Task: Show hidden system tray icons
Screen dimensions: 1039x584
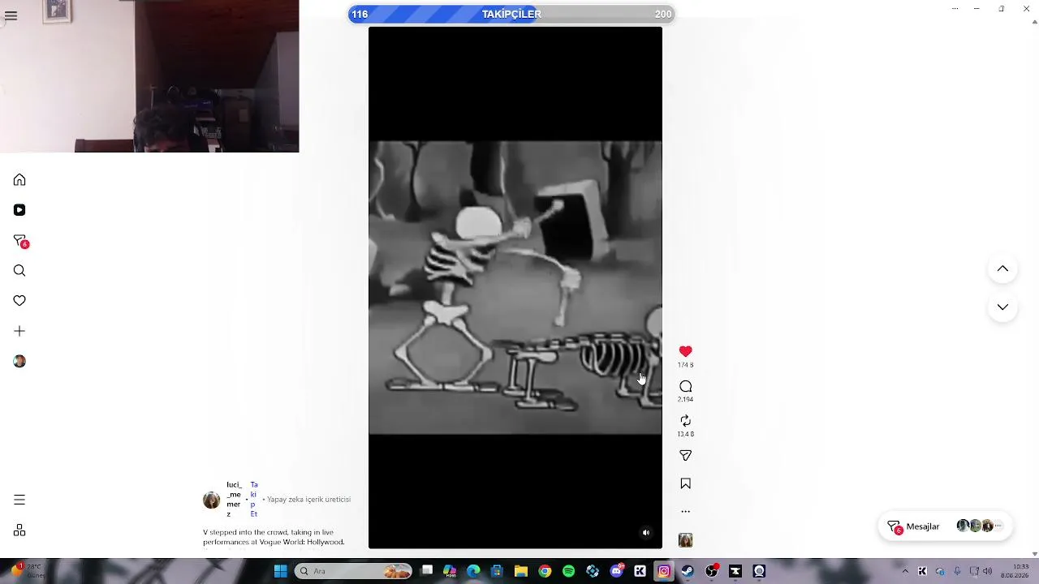Action: coord(905,571)
